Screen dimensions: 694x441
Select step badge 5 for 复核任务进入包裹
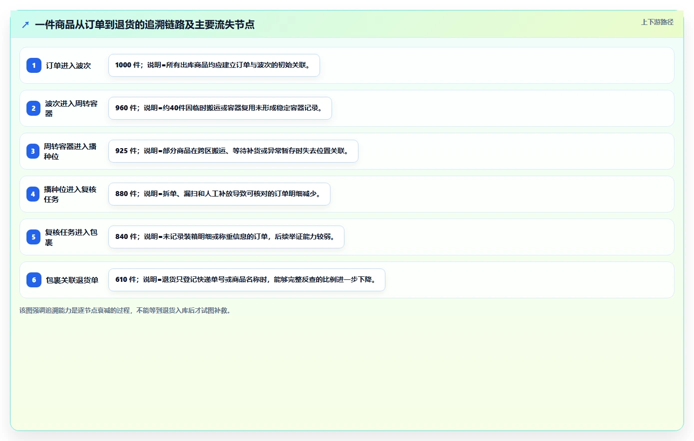click(34, 237)
